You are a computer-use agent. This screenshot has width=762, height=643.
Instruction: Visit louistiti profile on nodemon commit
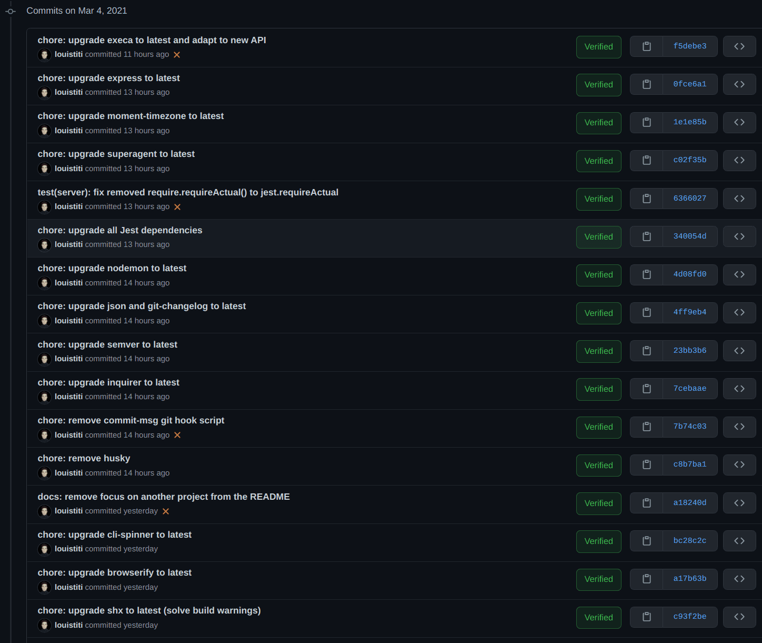point(68,283)
